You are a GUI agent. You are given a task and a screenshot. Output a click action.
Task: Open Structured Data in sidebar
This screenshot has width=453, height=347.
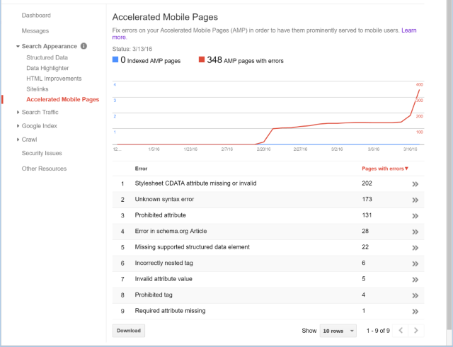[47, 57]
